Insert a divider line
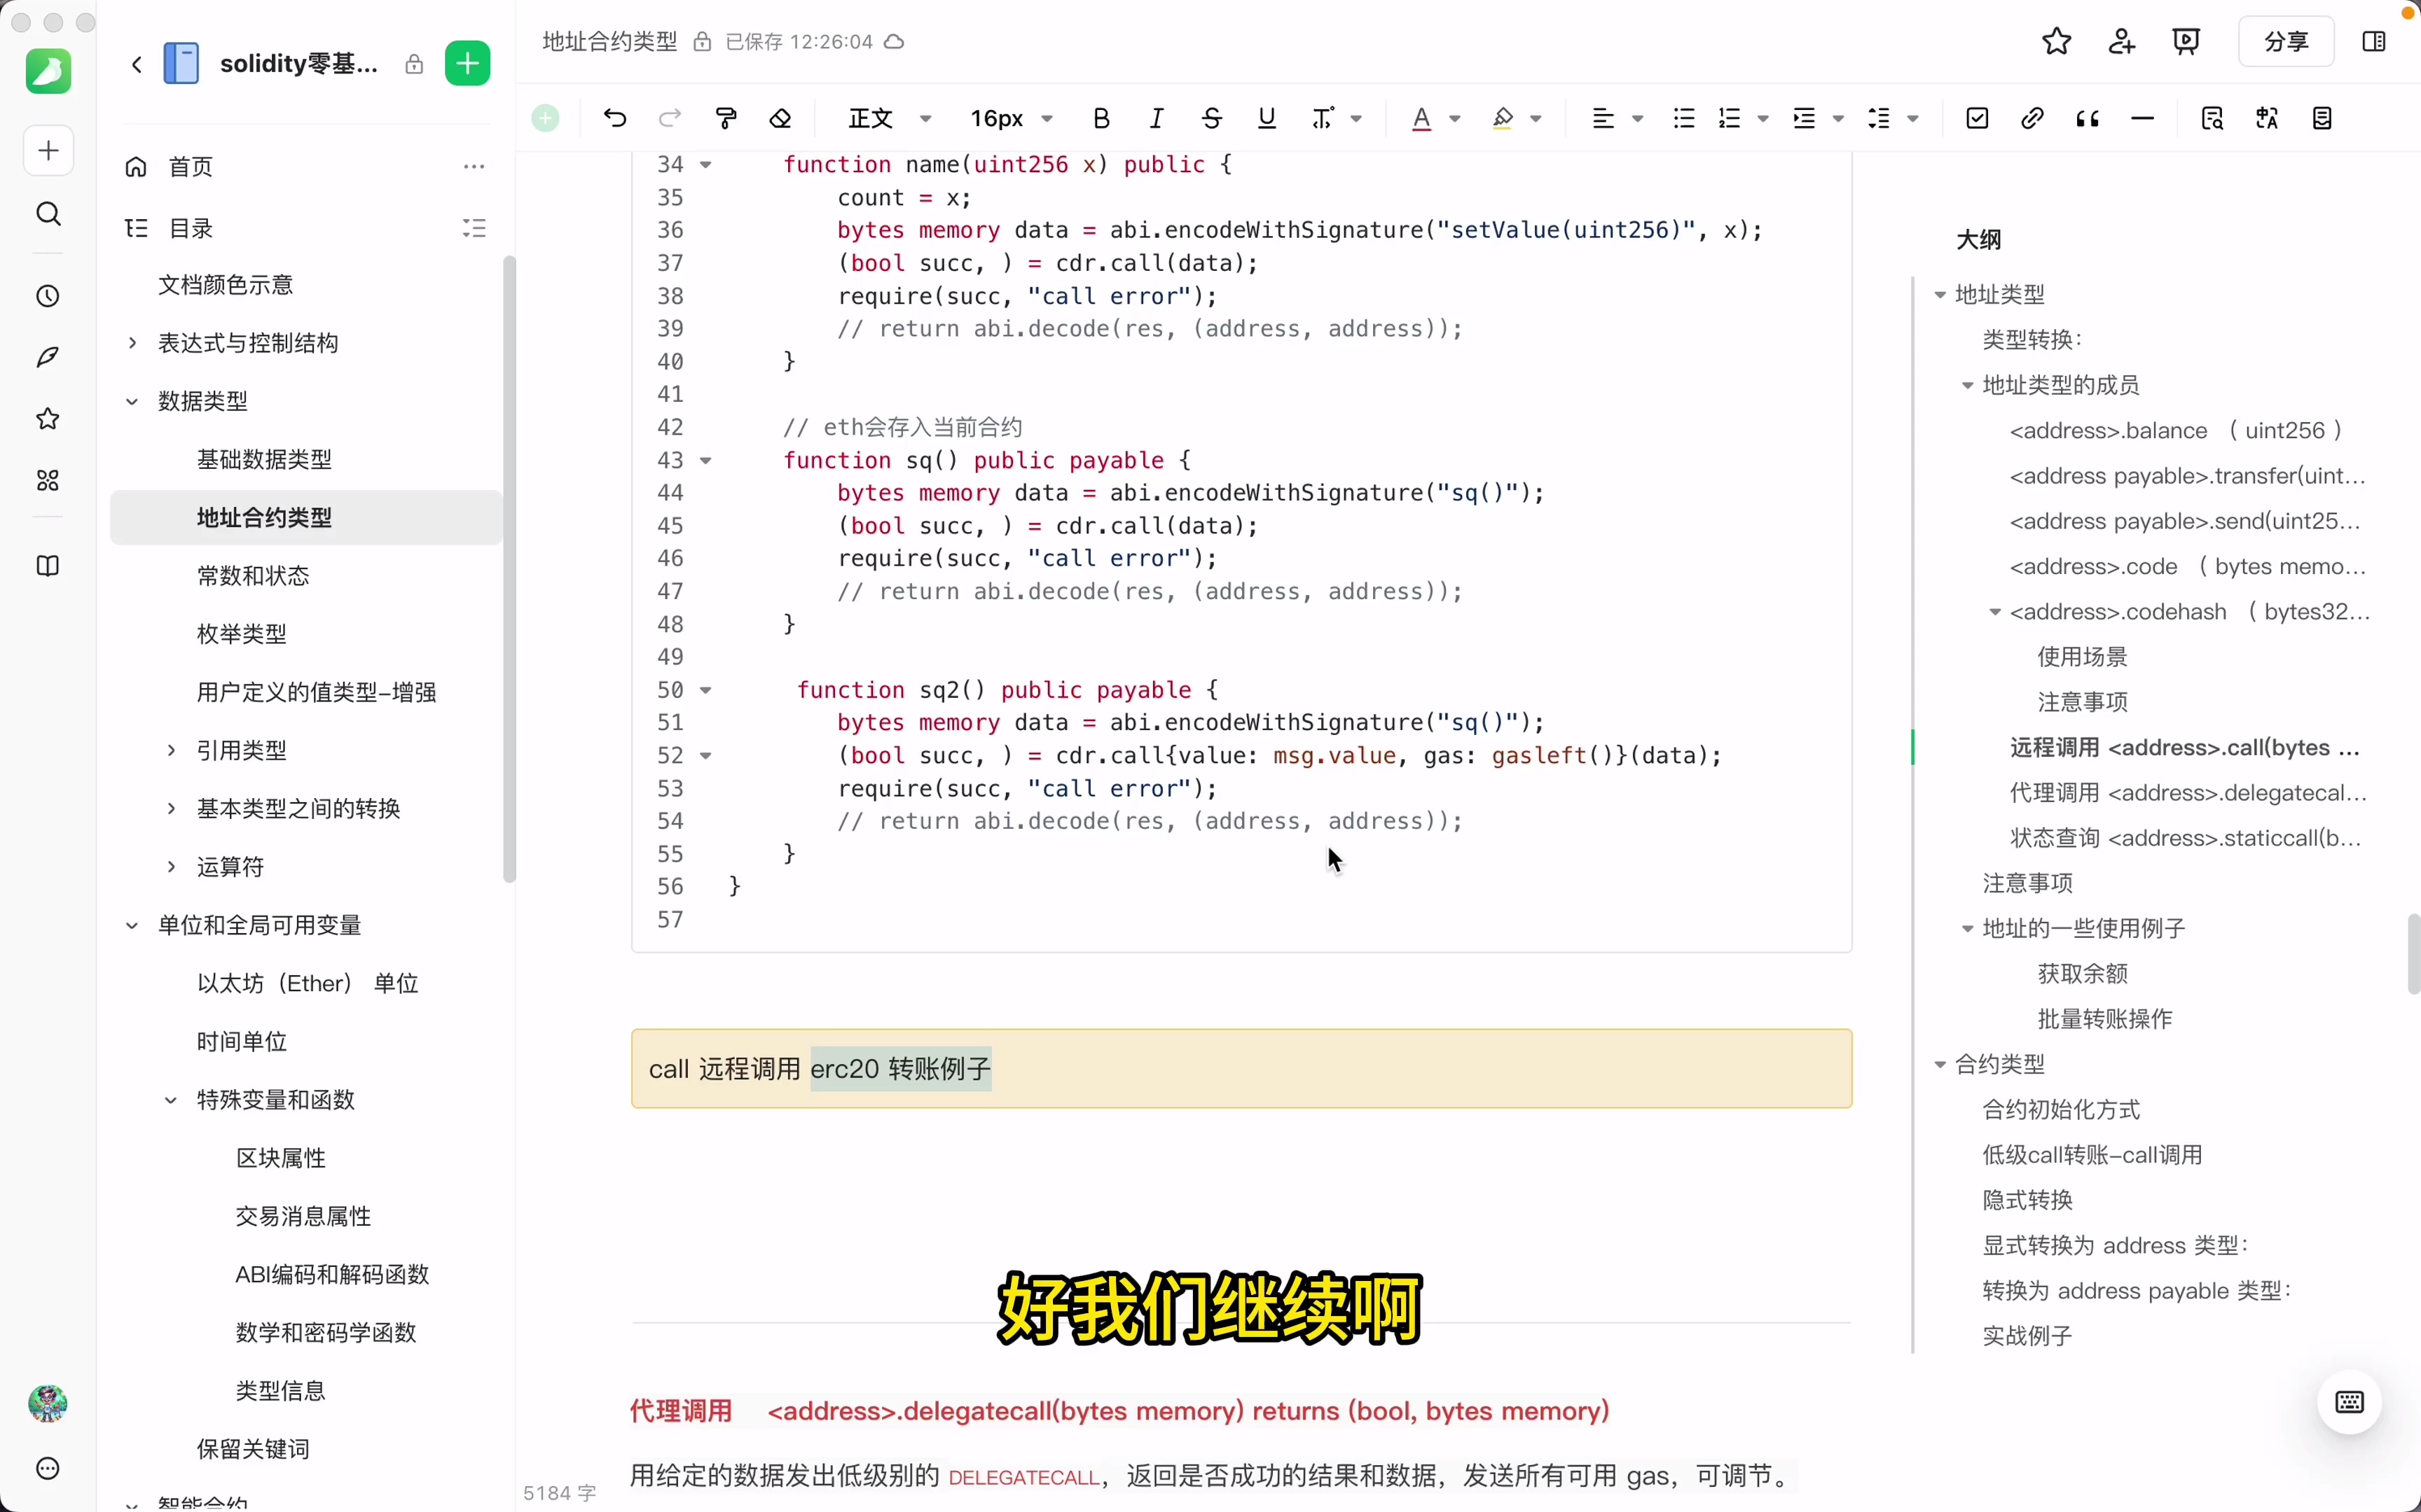Viewport: 2421px width, 1512px height. [x=2143, y=117]
